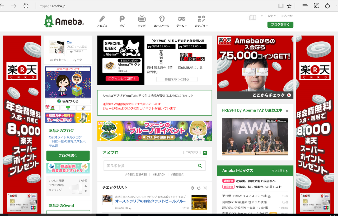338x216 pixels.
Task: Play the AWA live stream video
Action: [255, 136]
